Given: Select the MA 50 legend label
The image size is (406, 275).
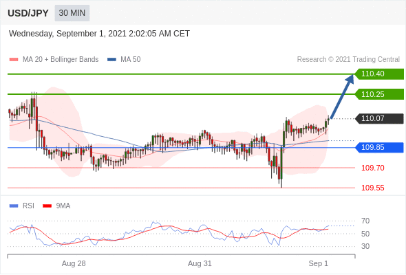Looking at the screenshot, I should click(131, 60).
